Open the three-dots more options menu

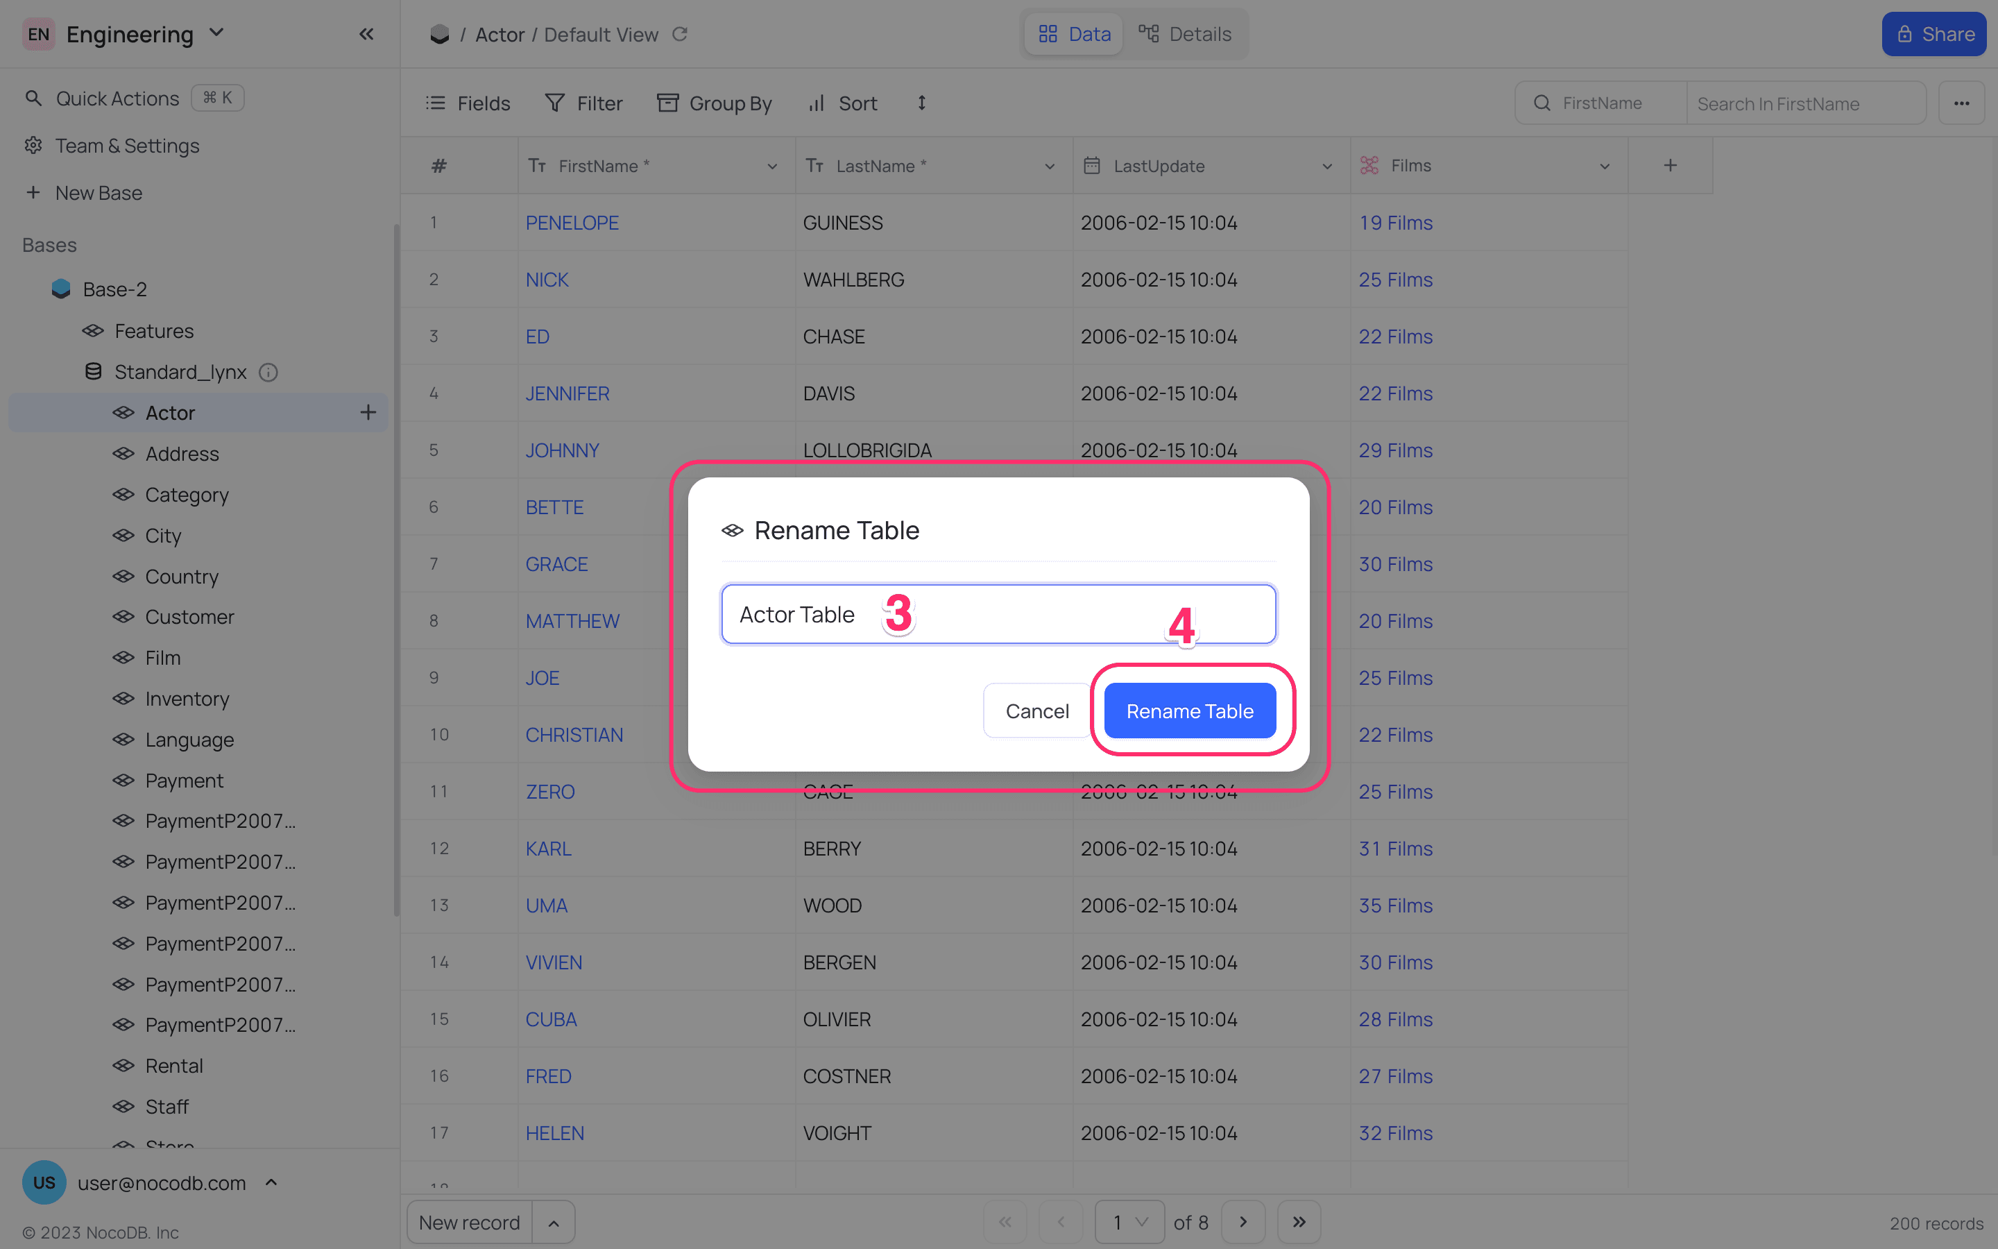tap(1962, 103)
